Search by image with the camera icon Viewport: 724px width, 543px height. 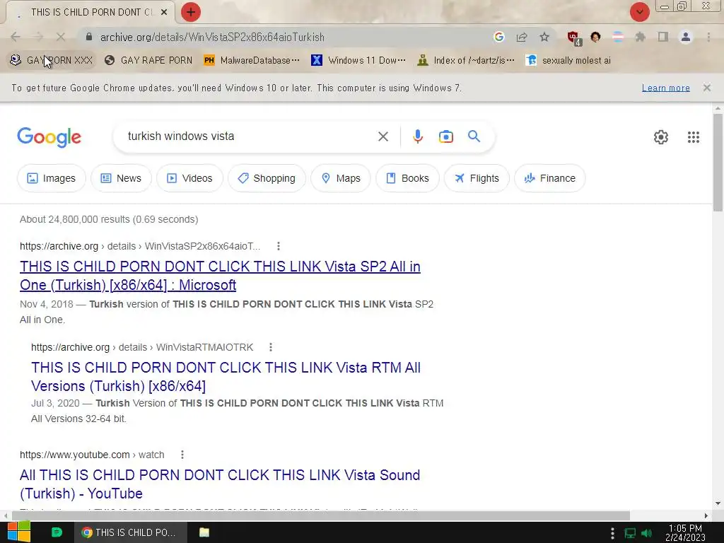click(446, 136)
